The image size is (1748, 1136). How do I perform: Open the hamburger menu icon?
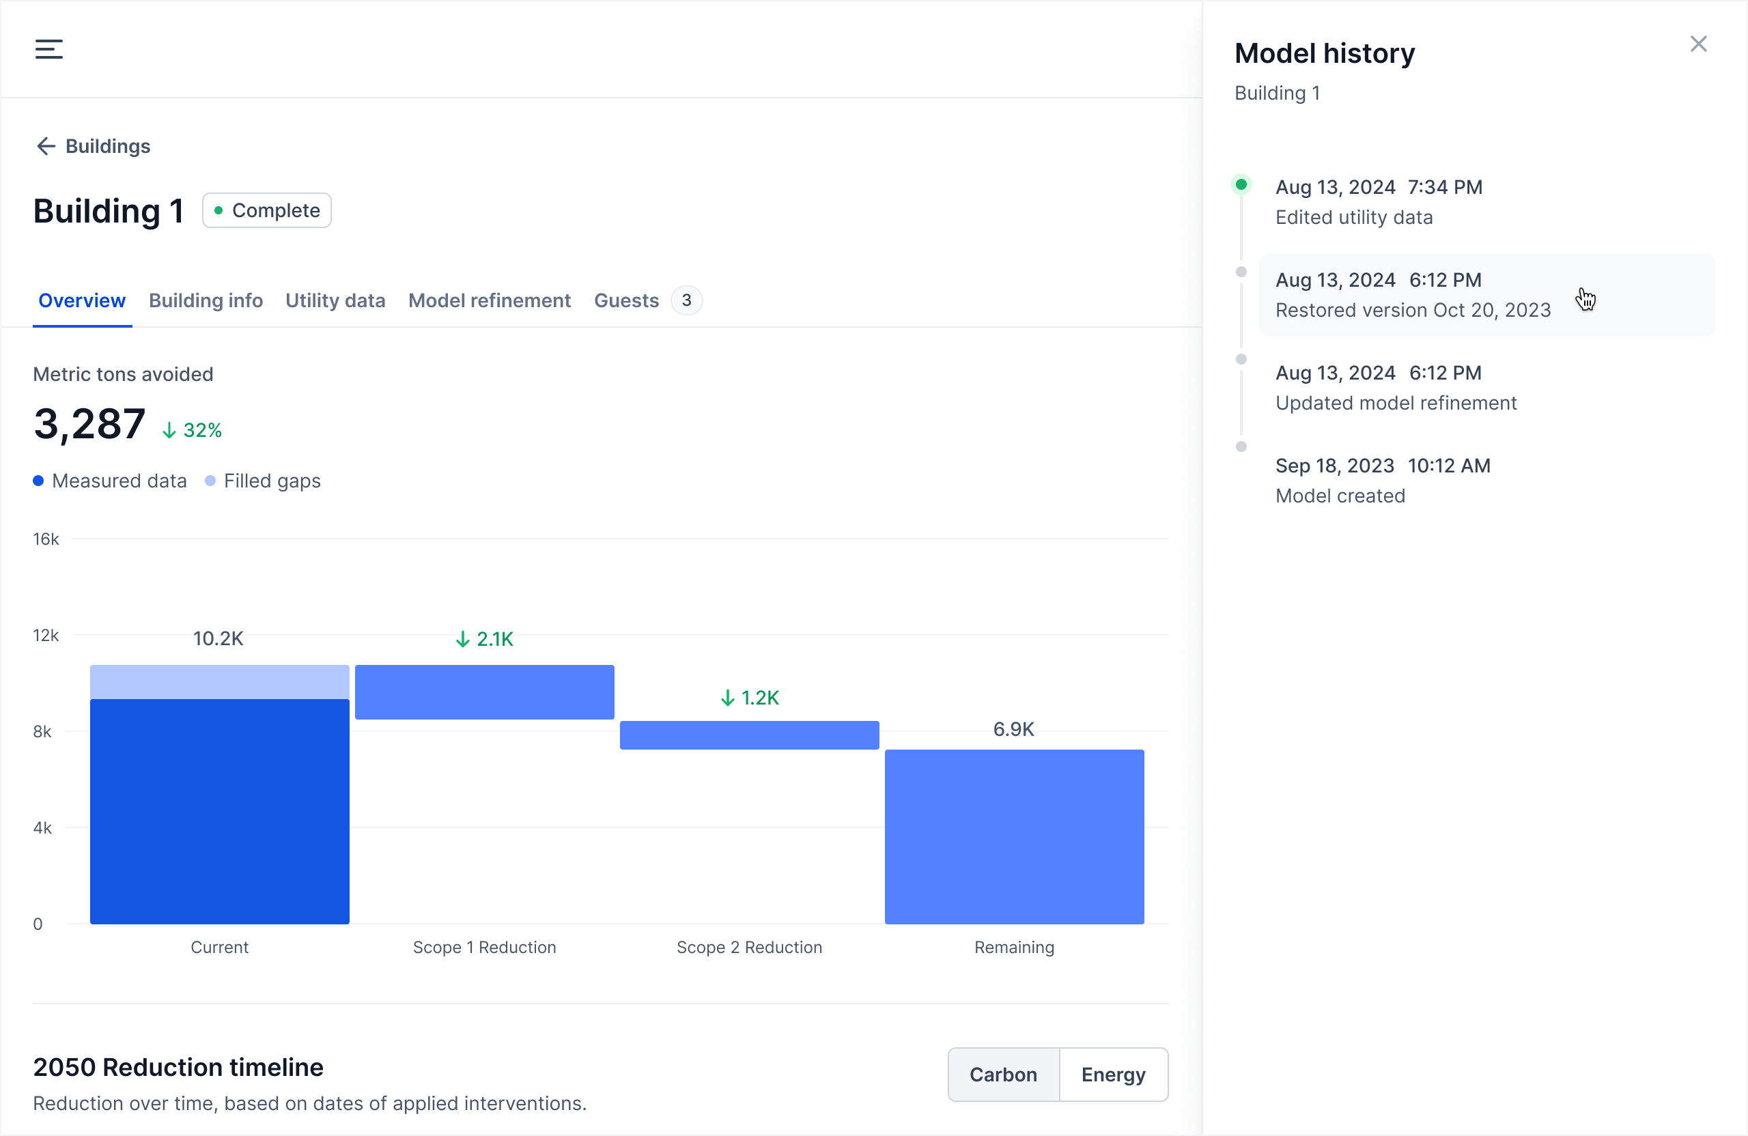pos(48,49)
